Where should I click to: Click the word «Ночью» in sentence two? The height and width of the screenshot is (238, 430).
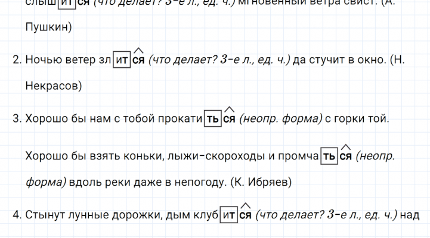click(x=43, y=59)
